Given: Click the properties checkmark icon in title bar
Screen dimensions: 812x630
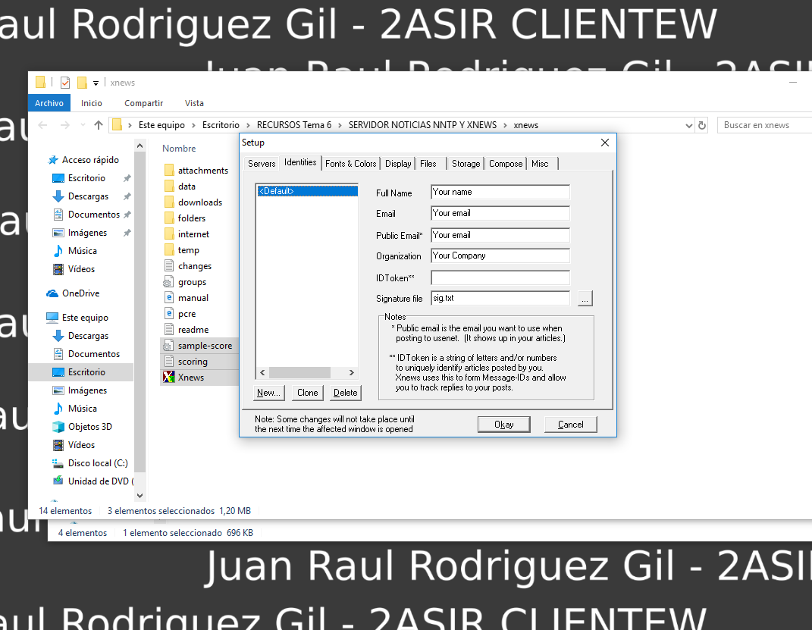Looking at the screenshot, I should (x=65, y=83).
